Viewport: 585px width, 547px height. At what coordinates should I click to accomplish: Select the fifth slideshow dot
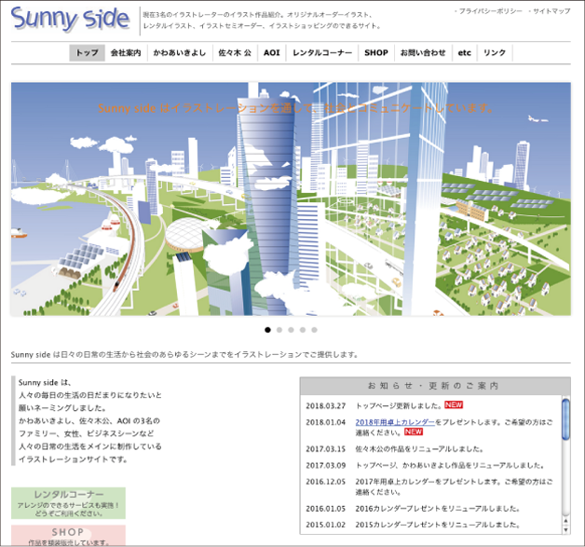click(x=314, y=330)
